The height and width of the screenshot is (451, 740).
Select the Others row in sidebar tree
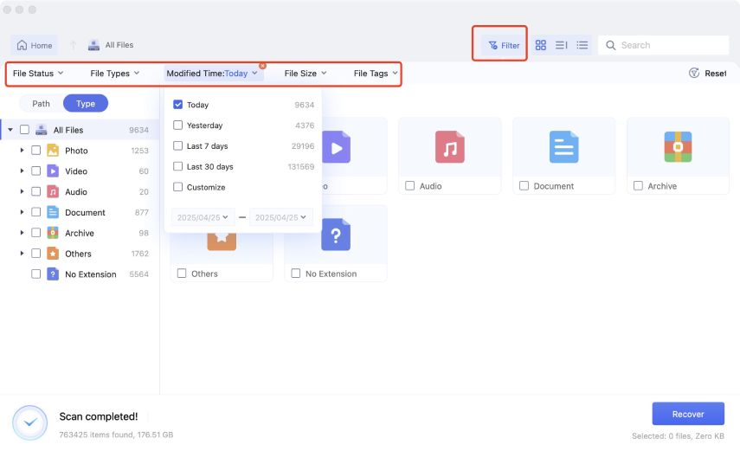tap(80, 254)
